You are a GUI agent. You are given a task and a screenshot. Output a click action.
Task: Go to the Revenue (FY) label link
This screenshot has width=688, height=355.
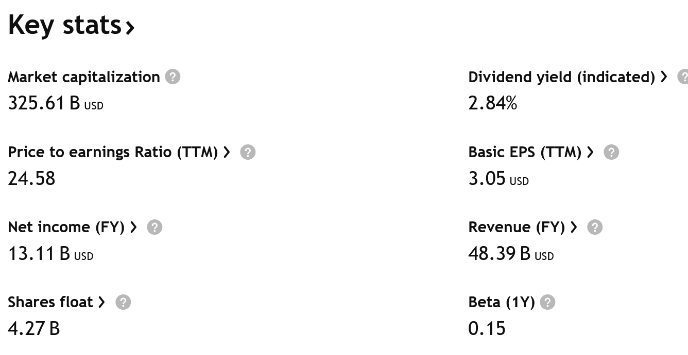point(517,227)
